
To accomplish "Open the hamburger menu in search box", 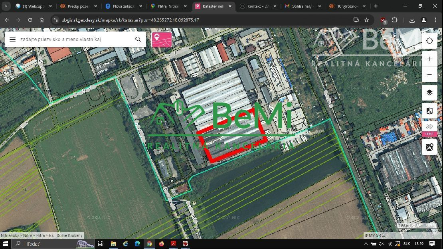I will coord(12,39).
